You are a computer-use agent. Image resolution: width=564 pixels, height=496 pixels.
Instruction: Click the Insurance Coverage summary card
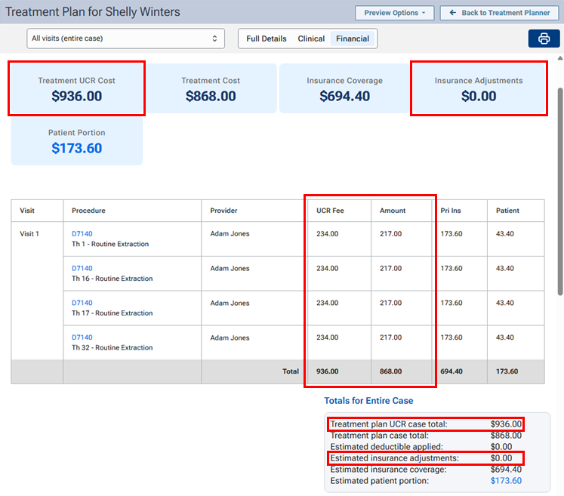[344, 89]
